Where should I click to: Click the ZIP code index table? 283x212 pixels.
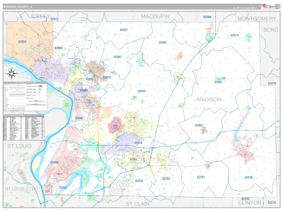tap(24, 127)
